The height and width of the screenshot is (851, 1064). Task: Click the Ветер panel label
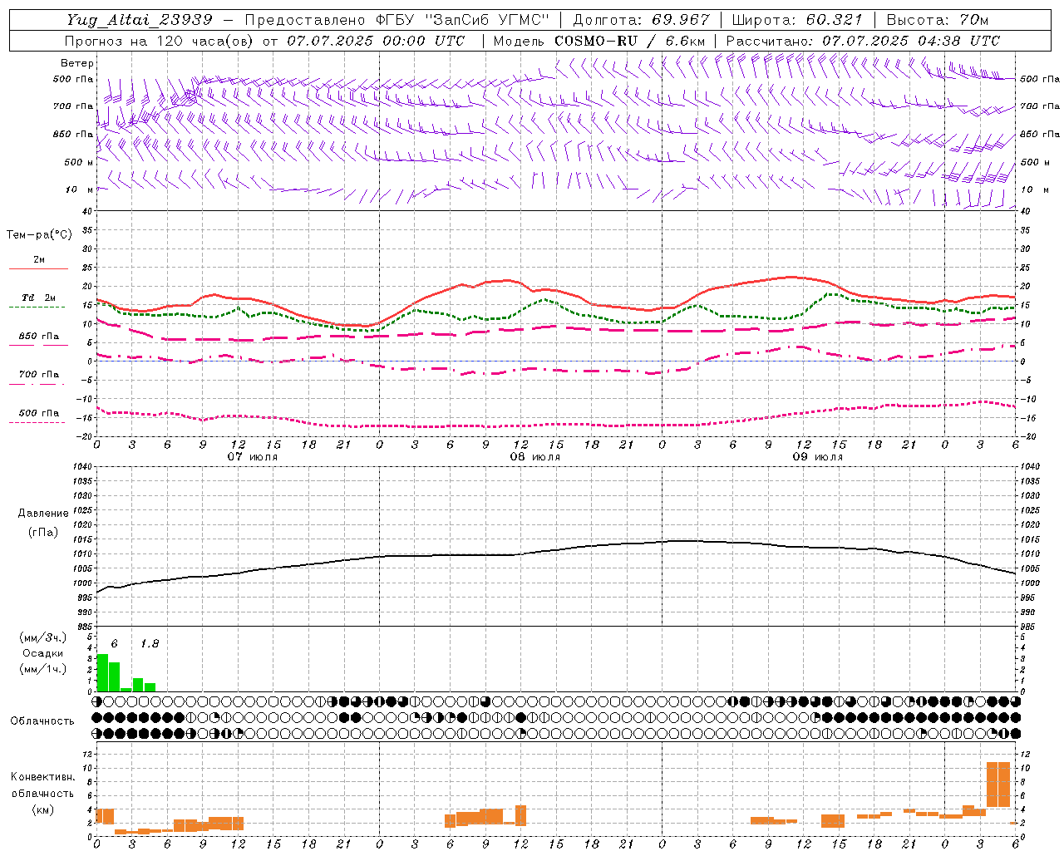pyautogui.click(x=77, y=63)
